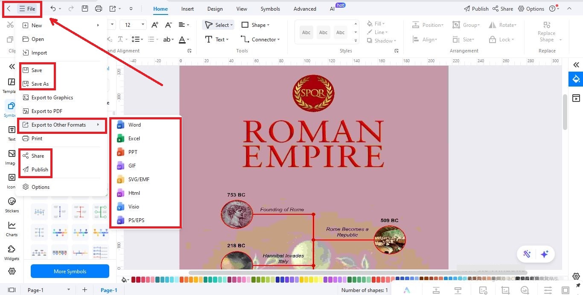Viewport: 583px width, 295px height.
Task: Select SVG/EMF in the export formats submenu
Action: [x=146, y=179]
